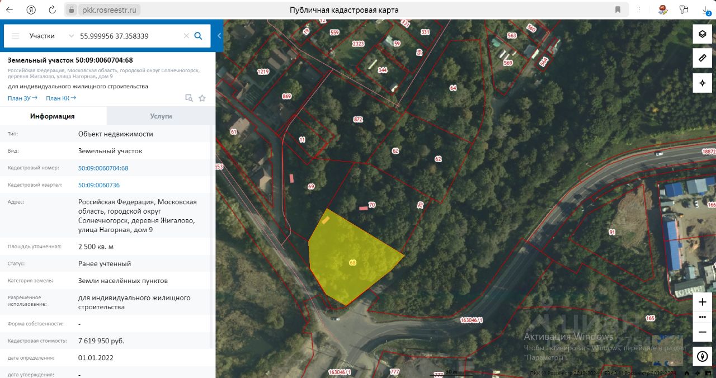Open the browser three-dot page menu

pyautogui.click(x=638, y=10)
